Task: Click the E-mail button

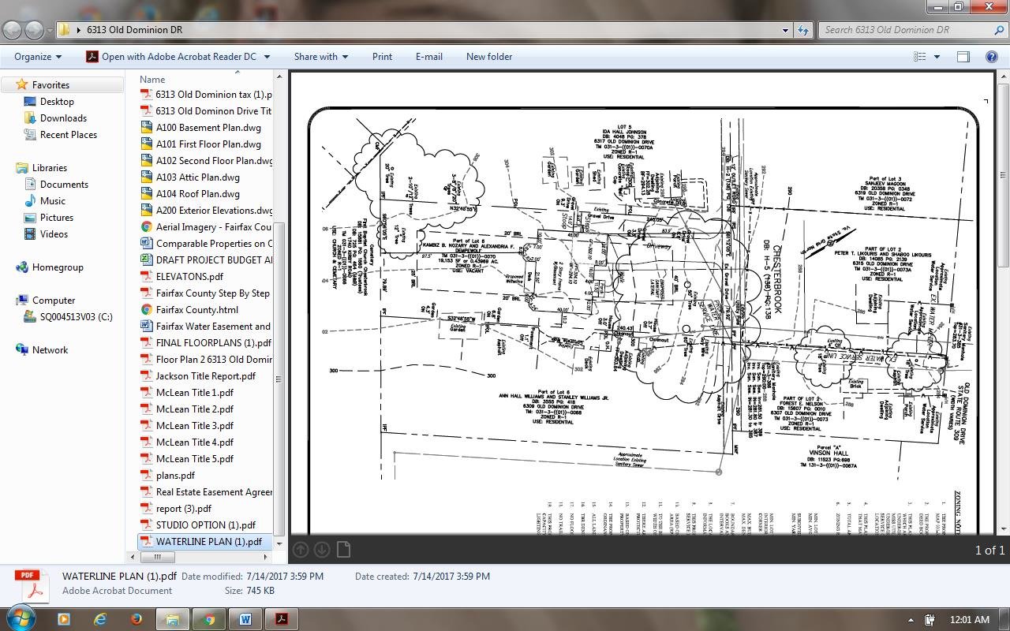Action: (428, 57)
